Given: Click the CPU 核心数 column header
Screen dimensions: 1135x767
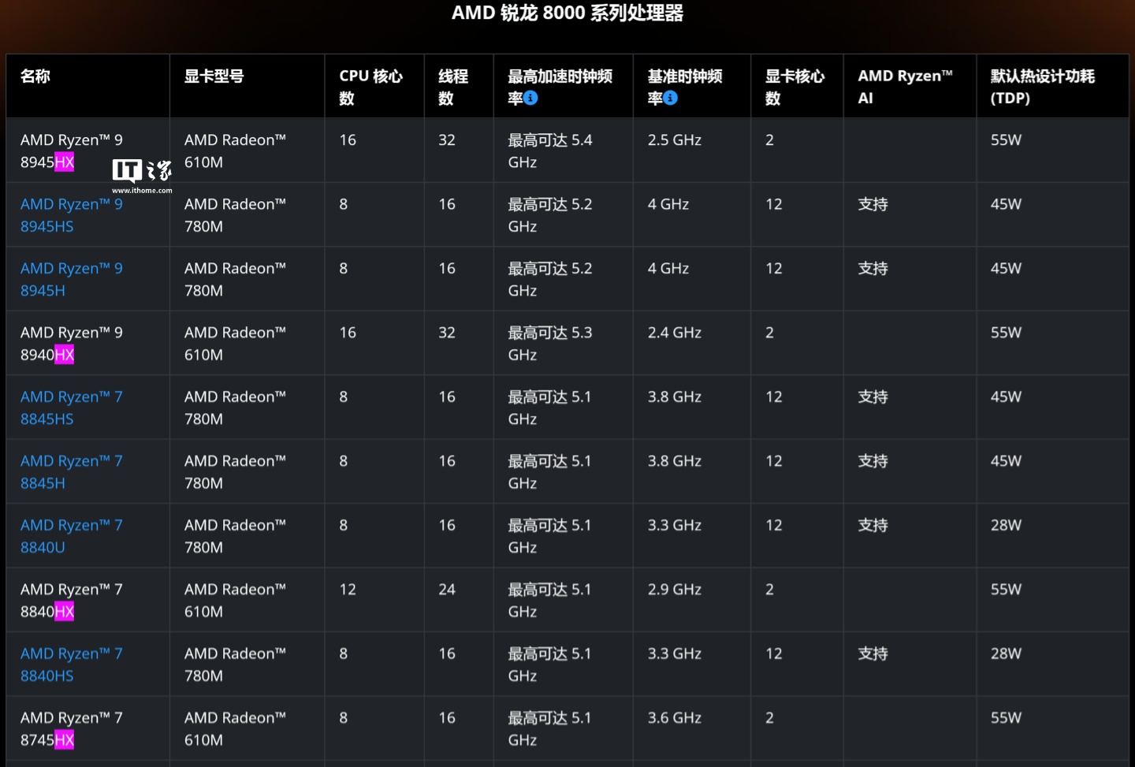Looking at the screenshot, I should pos(371,87).
